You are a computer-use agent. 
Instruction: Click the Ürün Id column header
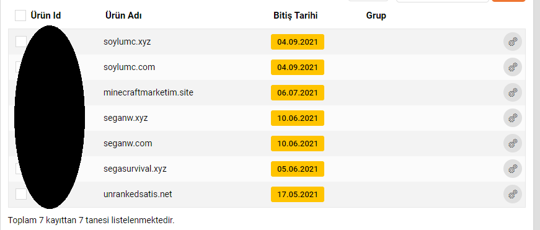tap(46, 15)
